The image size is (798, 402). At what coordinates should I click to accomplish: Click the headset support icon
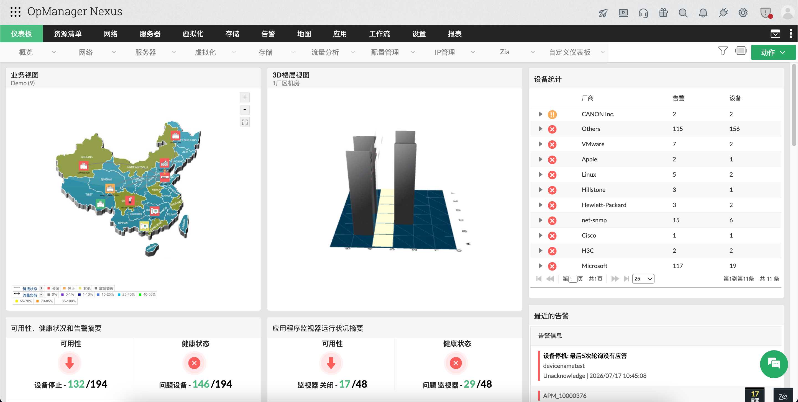pos(643,13)
